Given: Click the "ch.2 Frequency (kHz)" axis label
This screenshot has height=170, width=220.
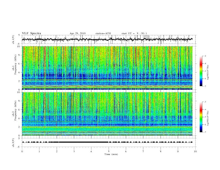Looking at the screenshot, I should (14, 111).
